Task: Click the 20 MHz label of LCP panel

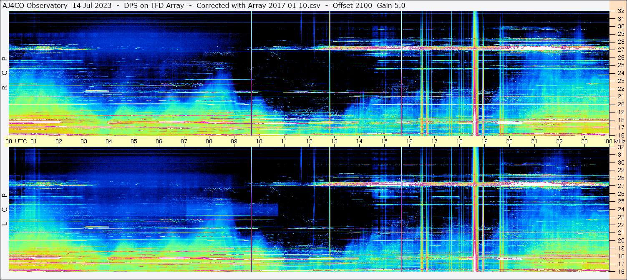Action: click(x=620, y=240)
